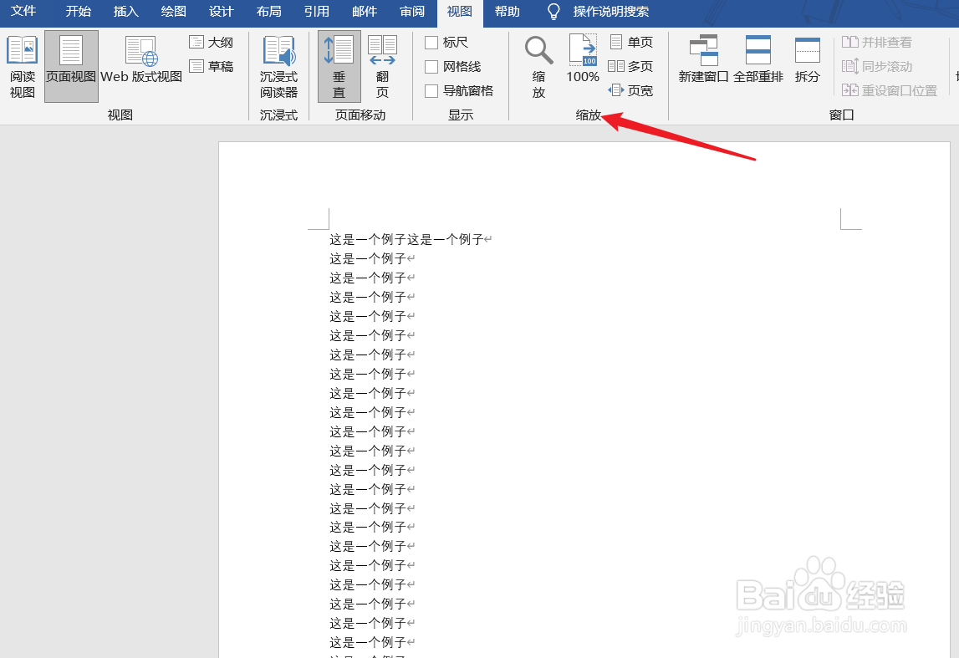Open the 插入 insert tab
The height and width of the screenshot is (658, 959).
pyautogui.click(x=126, y=11)
